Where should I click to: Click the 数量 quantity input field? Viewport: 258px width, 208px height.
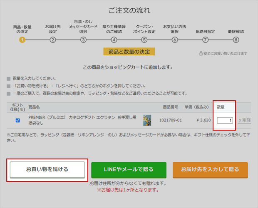click(225, 120)
